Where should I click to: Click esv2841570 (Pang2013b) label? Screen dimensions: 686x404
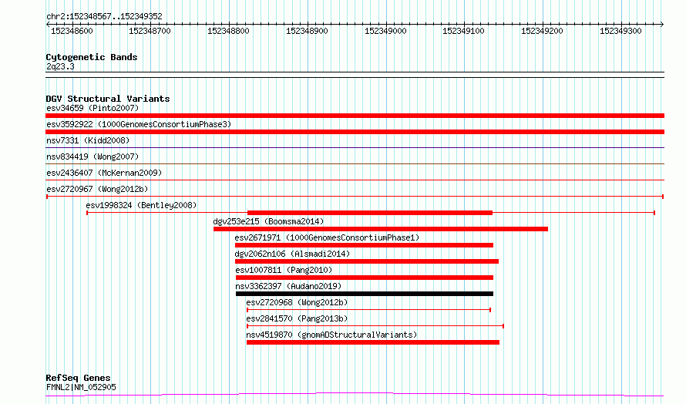point(297,318)
